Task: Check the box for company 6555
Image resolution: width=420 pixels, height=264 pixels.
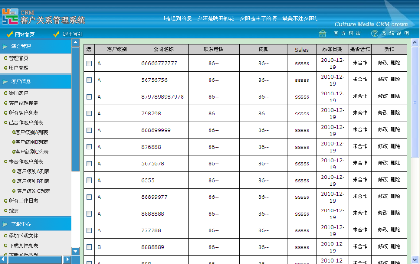Action: (89, 180)
